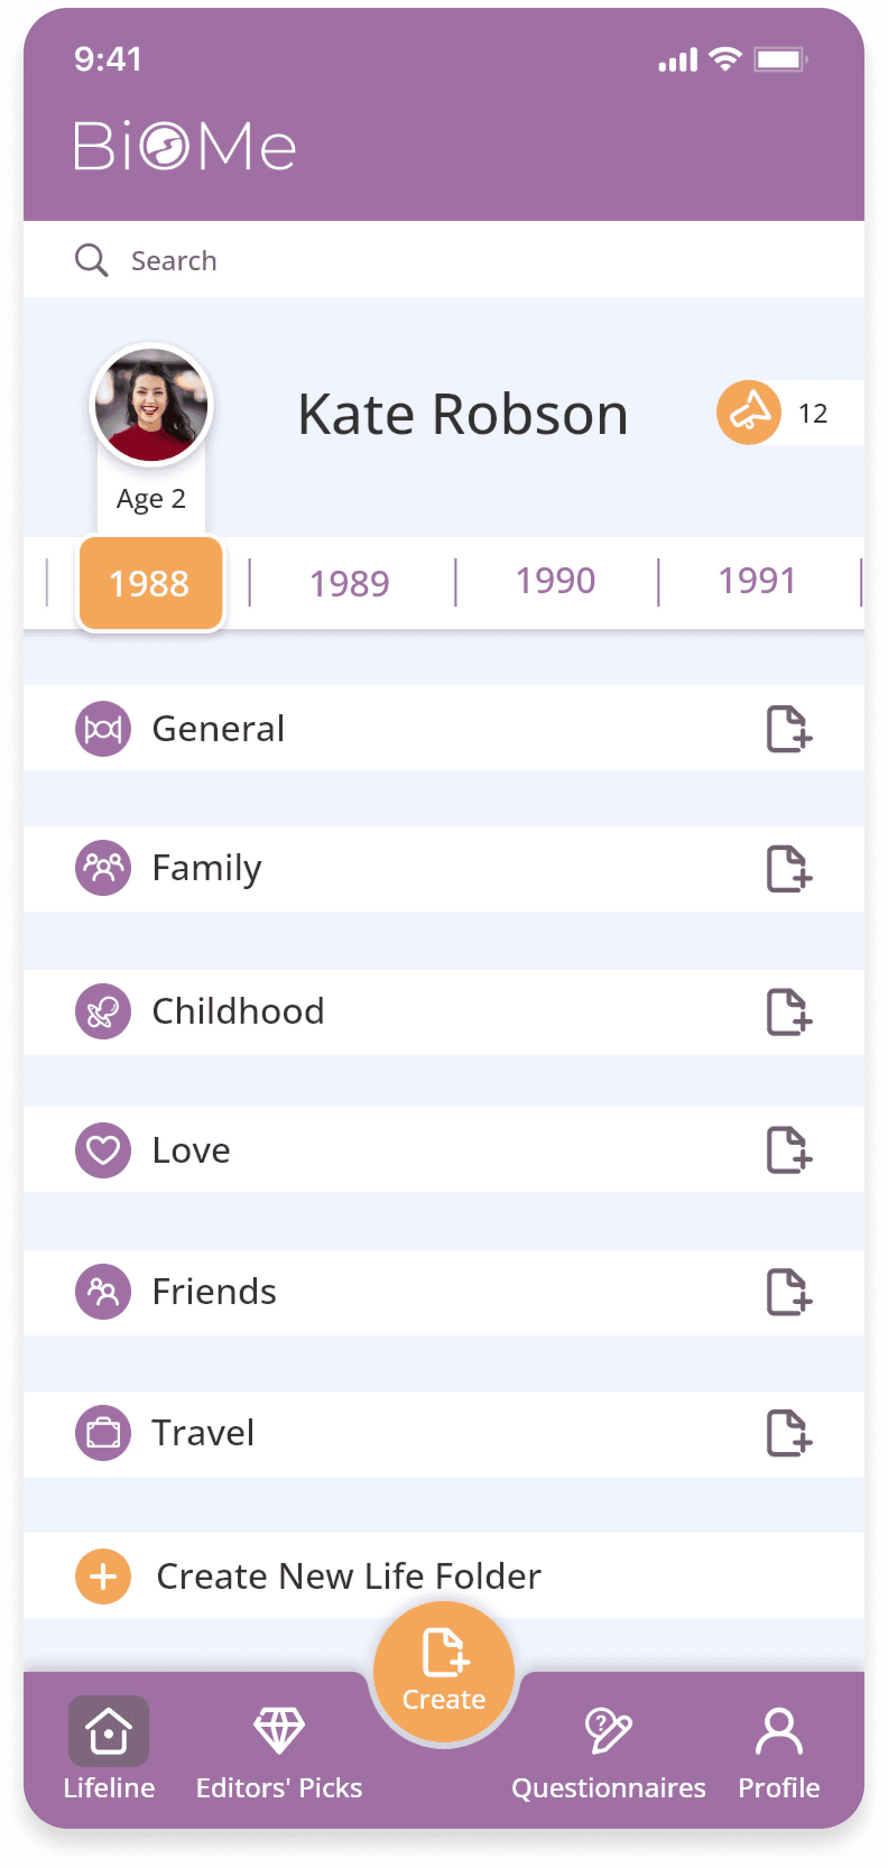Jump to the 1991 timeline year
The height and width of the screenshot is (1868, 888).
[757, 580]
